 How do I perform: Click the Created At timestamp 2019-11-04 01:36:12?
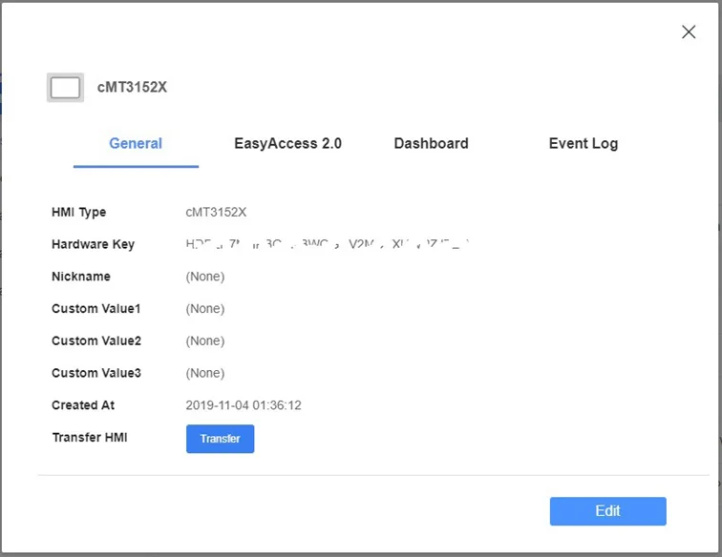244,405
